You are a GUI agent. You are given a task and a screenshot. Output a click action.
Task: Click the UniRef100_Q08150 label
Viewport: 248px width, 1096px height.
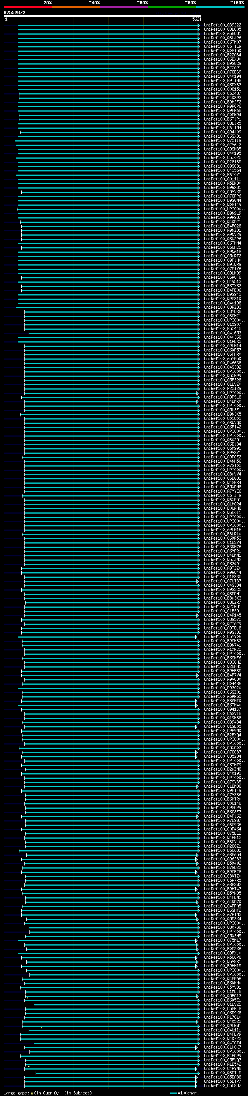(x=222, y=51)
